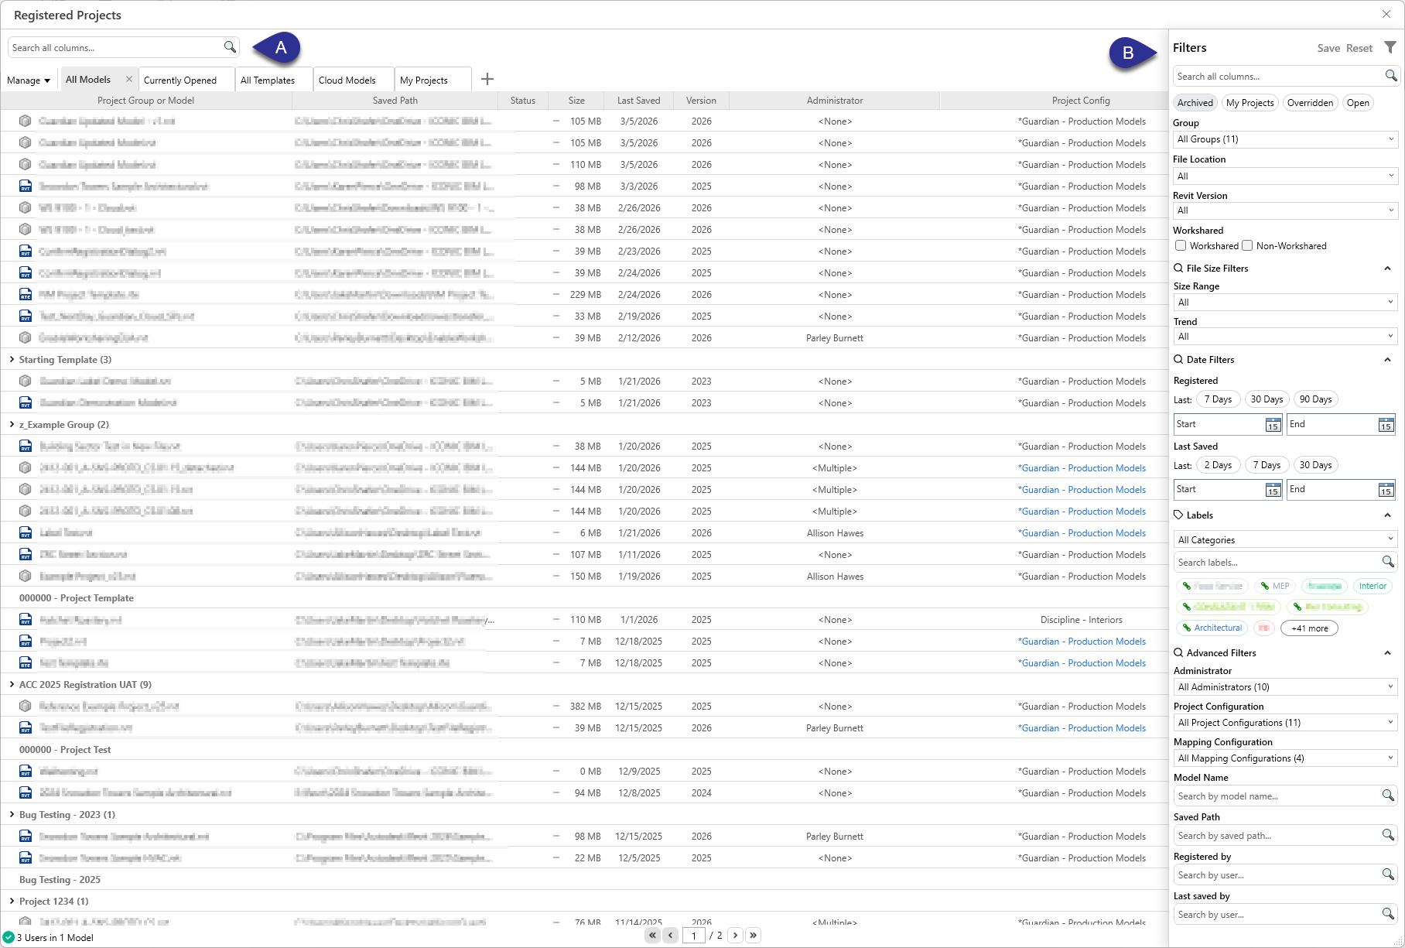Click the search icon in Search labels field
The image size is (1405, 948).
[1389, 562]
